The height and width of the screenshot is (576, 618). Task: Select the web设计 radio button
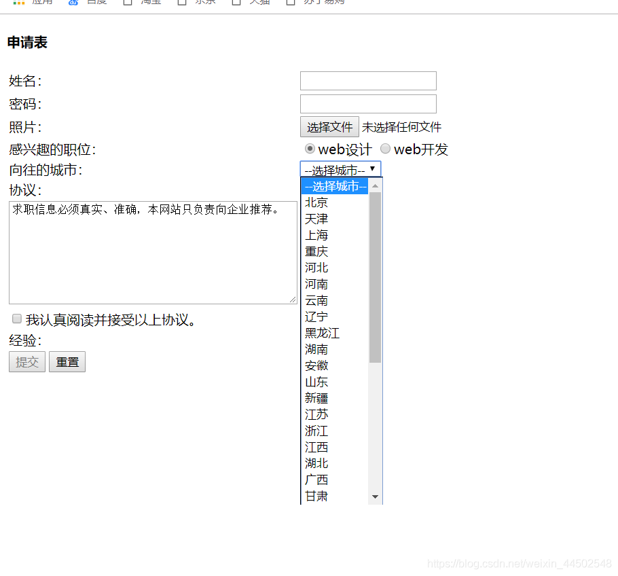coord(310,149)
